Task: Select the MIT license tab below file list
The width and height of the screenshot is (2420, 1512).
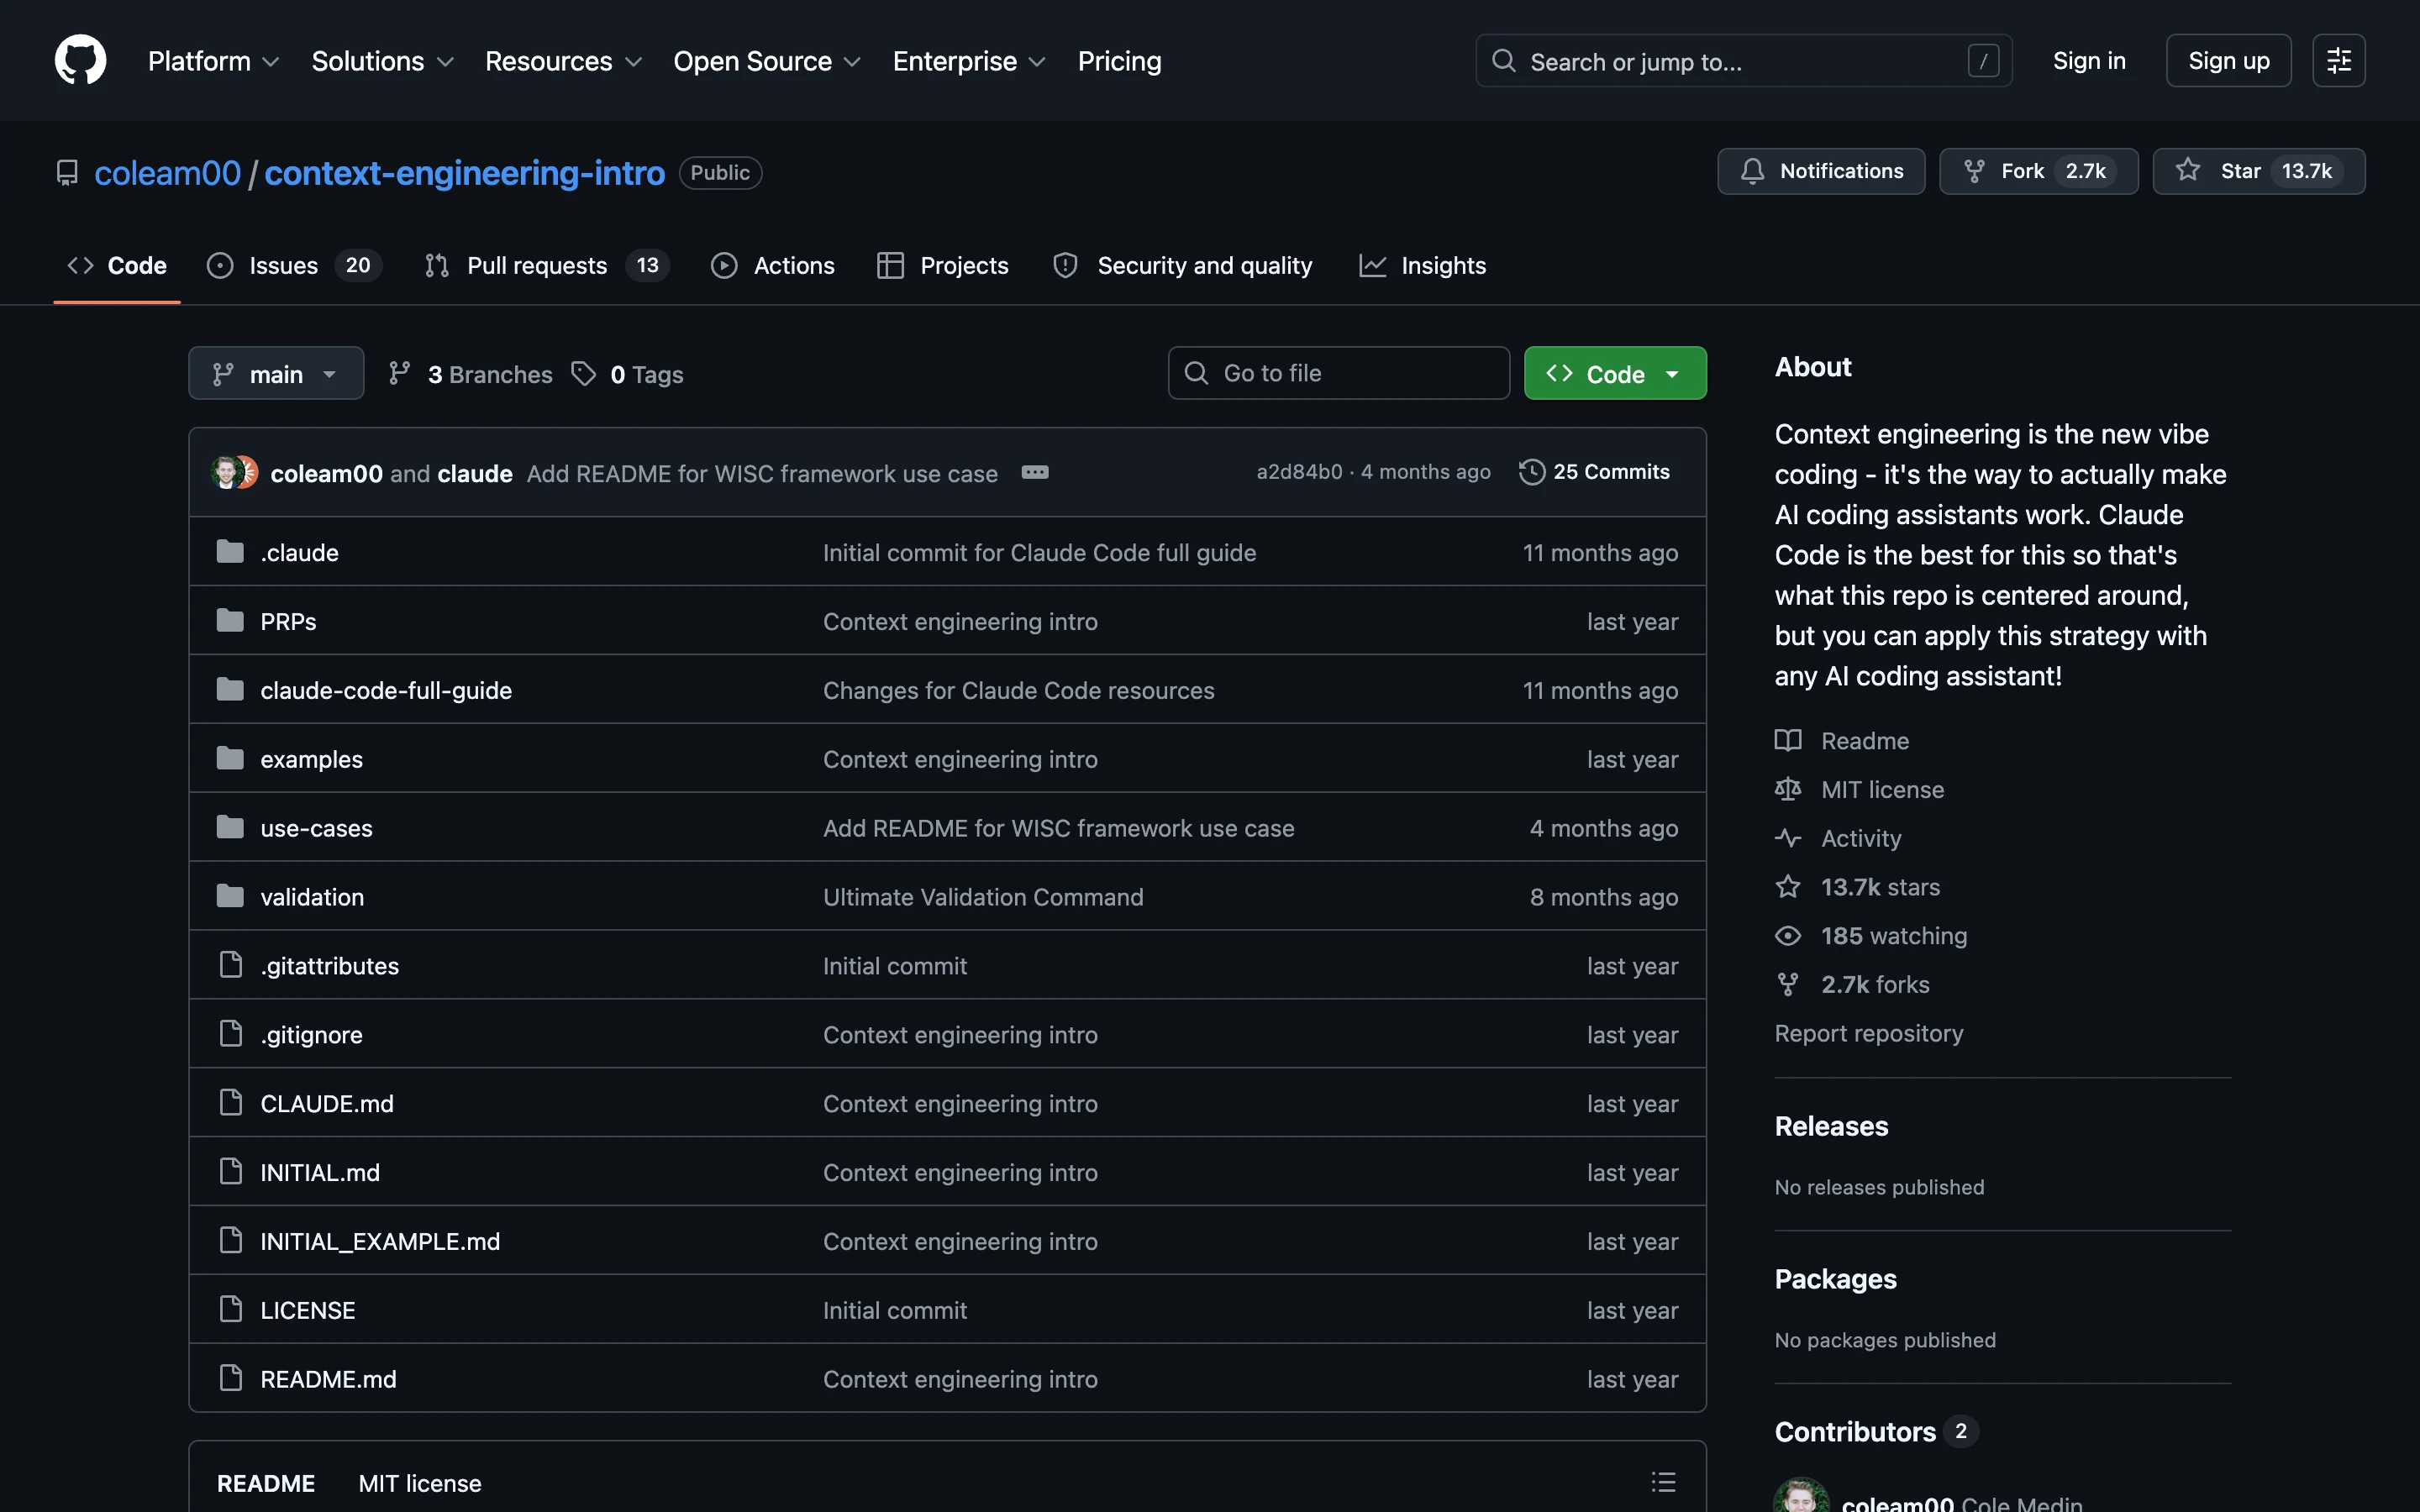Action: pos(420,1483)
